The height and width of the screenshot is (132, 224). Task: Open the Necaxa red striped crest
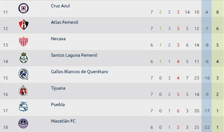click(24, 41)
